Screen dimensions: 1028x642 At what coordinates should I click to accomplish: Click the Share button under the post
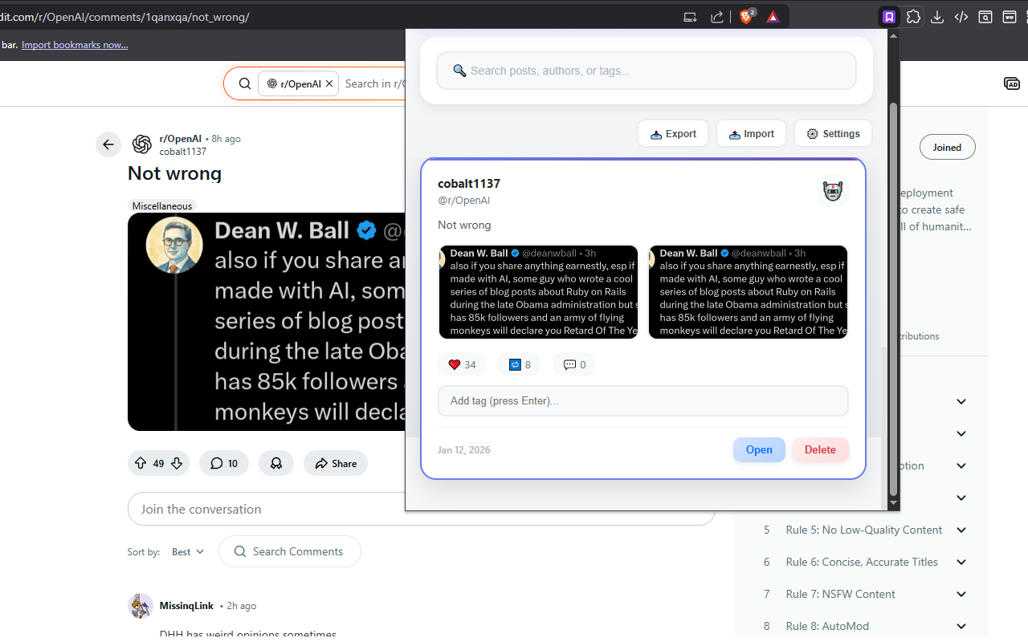click(x=336, y=463)
